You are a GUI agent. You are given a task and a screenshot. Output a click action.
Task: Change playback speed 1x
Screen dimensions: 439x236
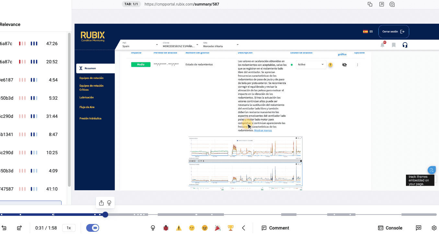[69, 228]
